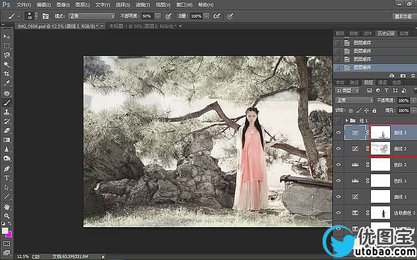Click the 基本功能 workspace button
This screenshot has height=260, width=417.
tap(403, 16)
